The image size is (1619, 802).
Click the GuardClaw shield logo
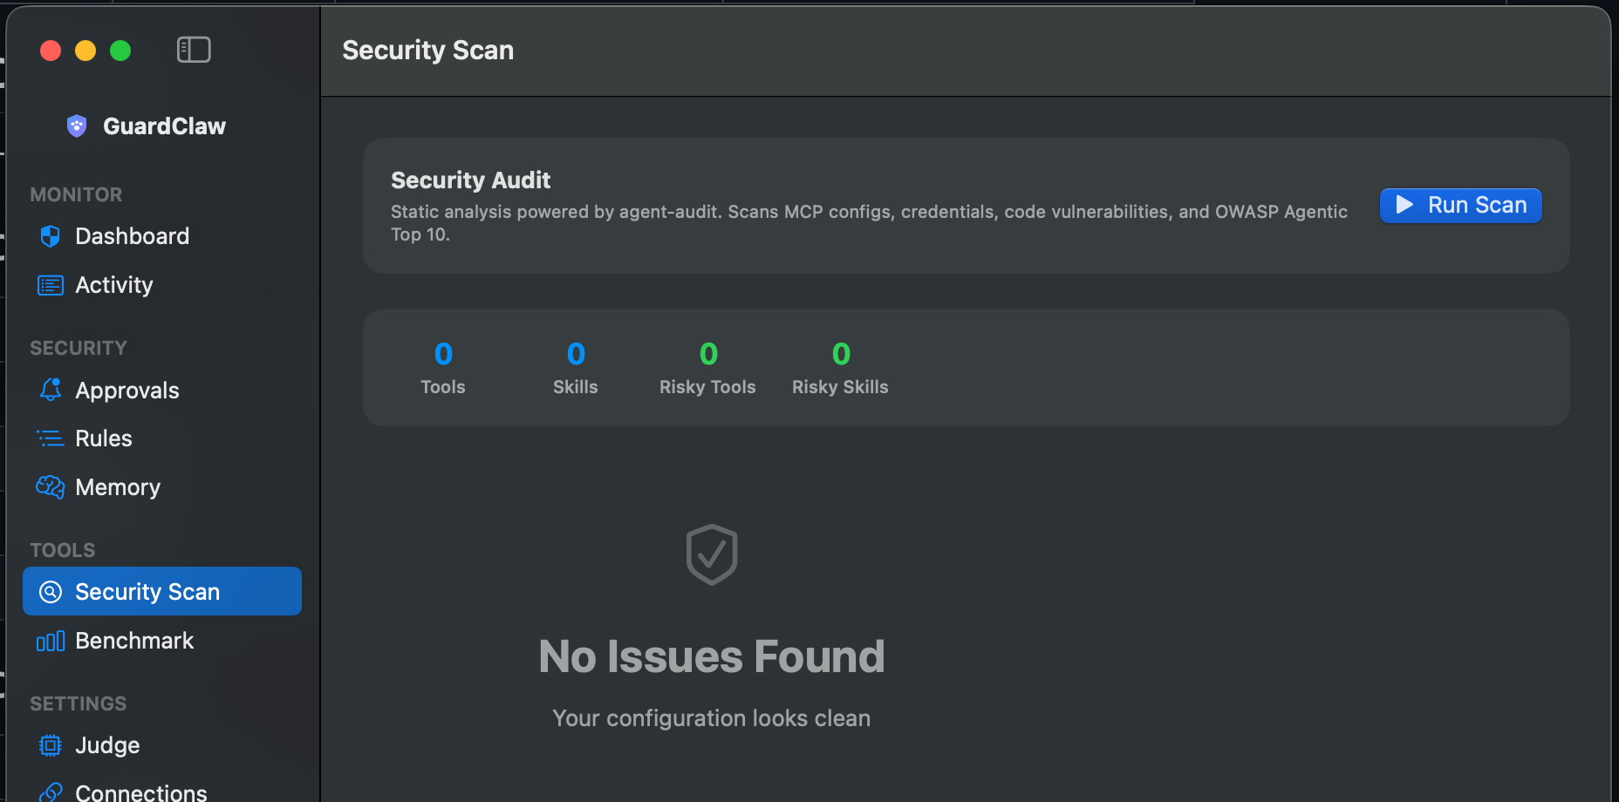tap(76, 126)
